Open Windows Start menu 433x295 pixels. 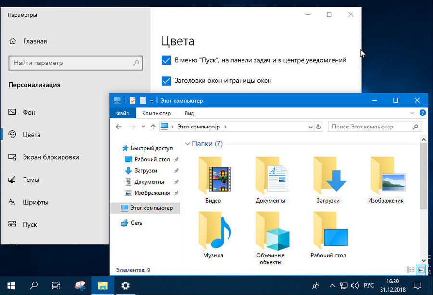[11, 285]
